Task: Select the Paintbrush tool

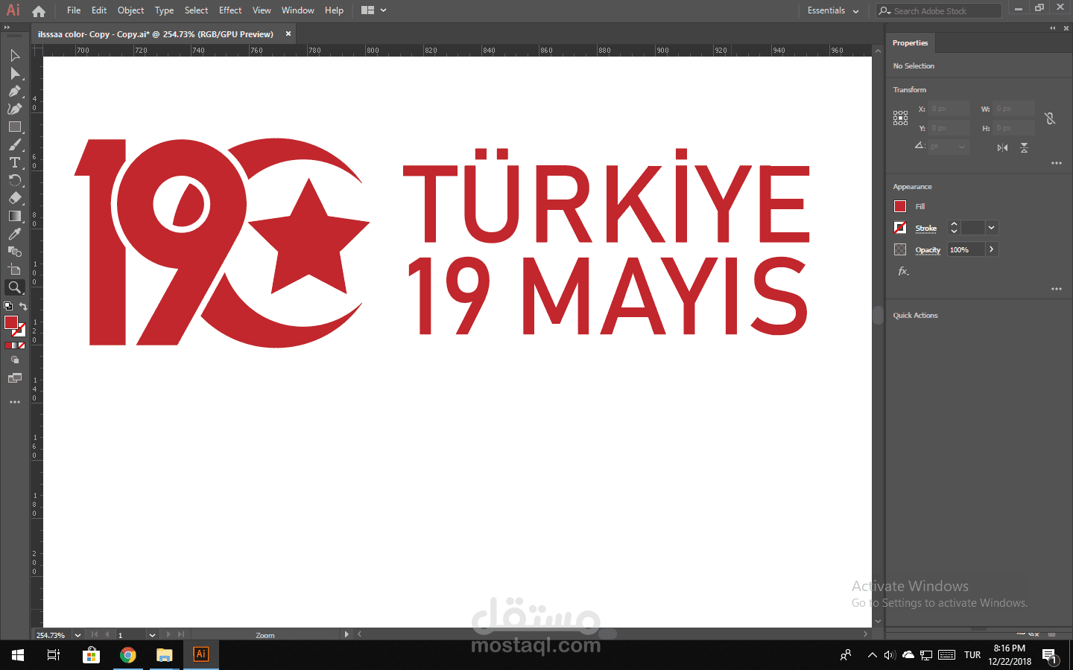Action: [15, 145]
